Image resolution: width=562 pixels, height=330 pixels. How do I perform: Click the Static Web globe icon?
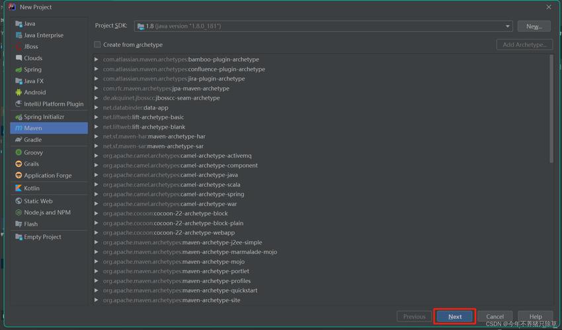click(x=19, y=201)
